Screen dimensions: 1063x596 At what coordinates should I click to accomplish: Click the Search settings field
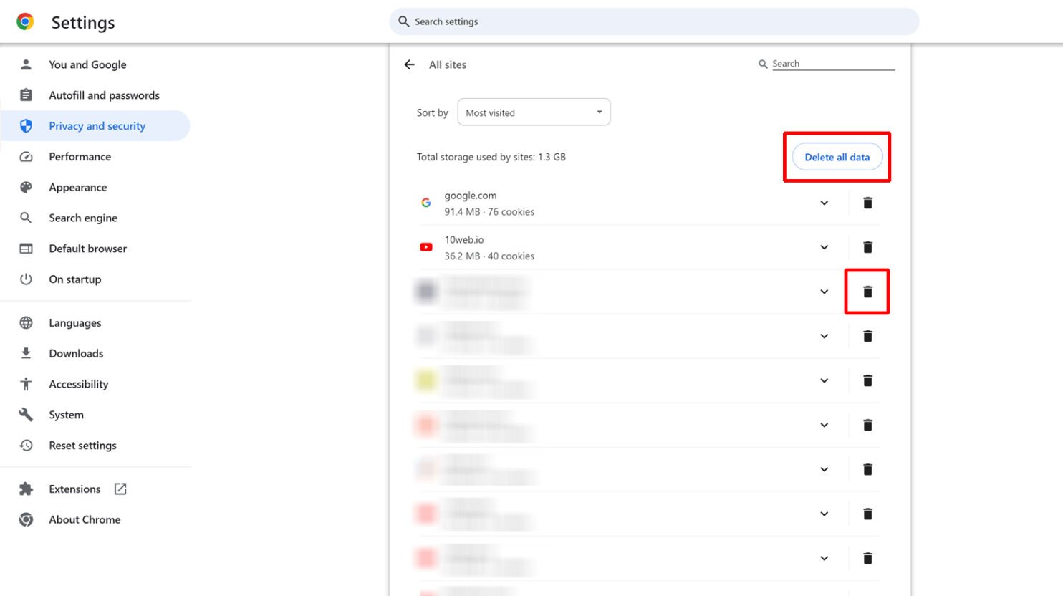(653, 21)
